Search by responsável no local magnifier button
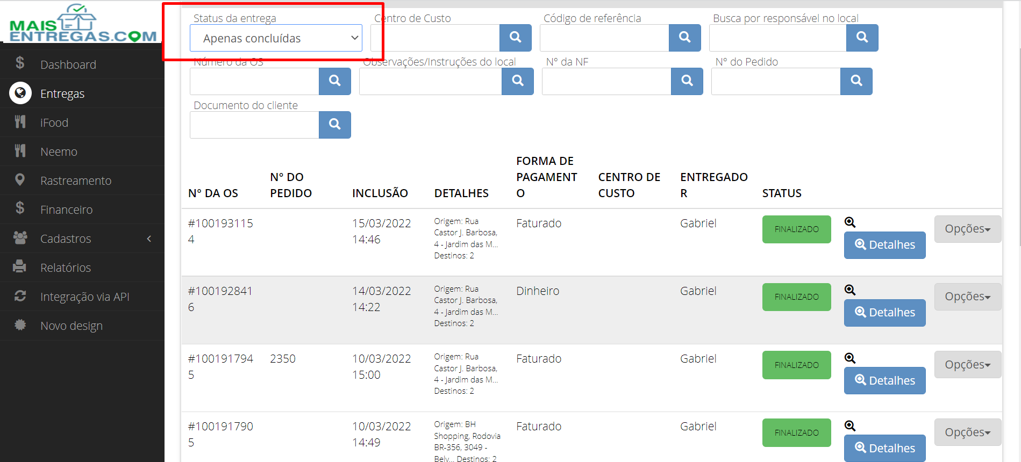The height and width of the screenshot is (462, 1021). click(862, 38)
